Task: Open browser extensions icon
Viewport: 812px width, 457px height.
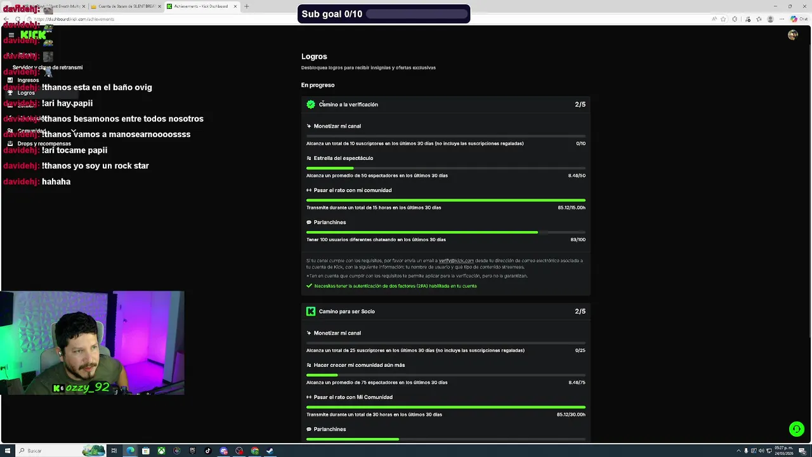Action: [x=735, y=19]
